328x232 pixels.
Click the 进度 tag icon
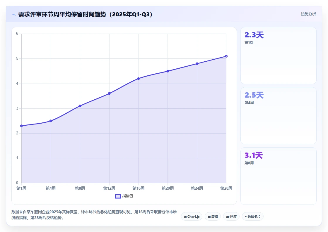(228, 217)
